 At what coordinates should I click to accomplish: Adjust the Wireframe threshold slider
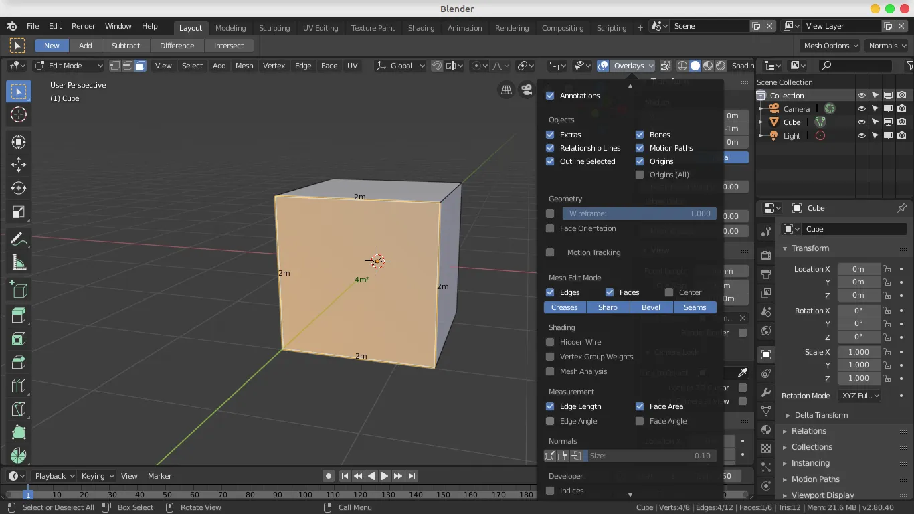639,213
